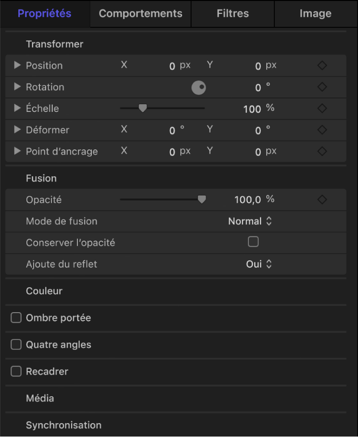Click the Position keyframe diamond icon
Image resolution: width=358 pixels, height=437 pixels.
(322, 65)
